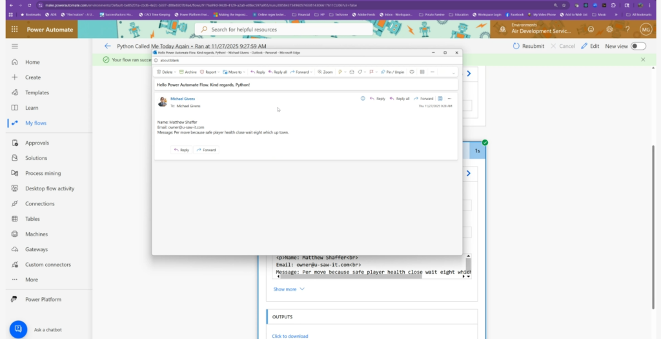Viewport: 661px width, 339px height.
Task: Click Pin / Unpin in email toolbar
Action: tap(392, 72)
